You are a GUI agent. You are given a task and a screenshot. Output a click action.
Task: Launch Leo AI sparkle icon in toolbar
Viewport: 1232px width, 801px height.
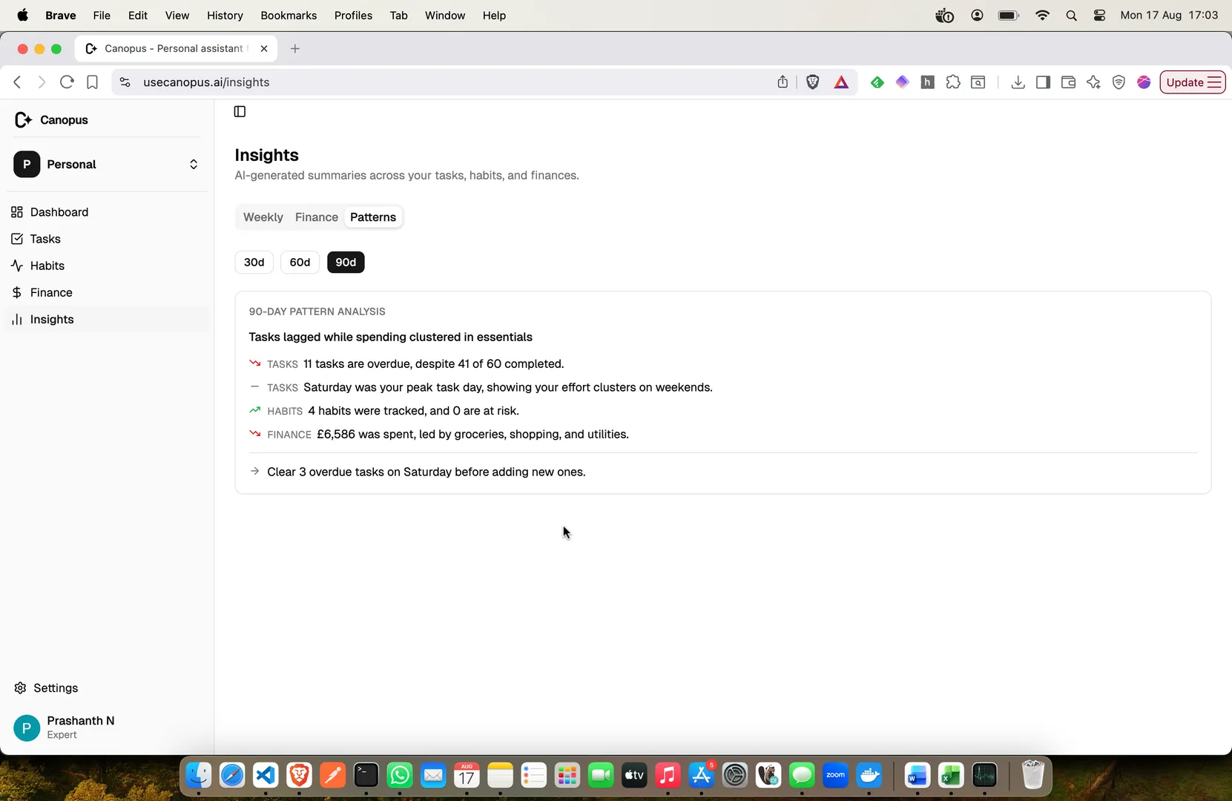point(1093,82)
